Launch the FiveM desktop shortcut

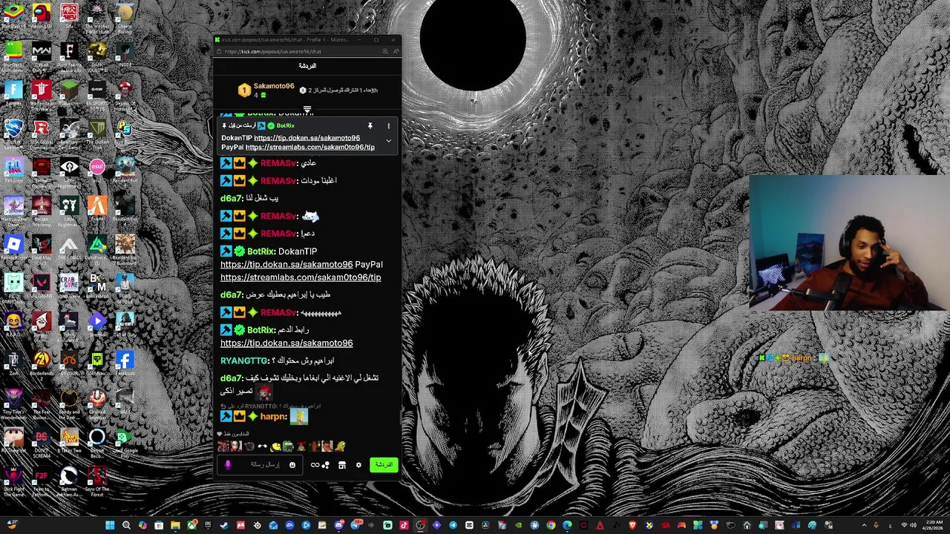click(97, 206)
